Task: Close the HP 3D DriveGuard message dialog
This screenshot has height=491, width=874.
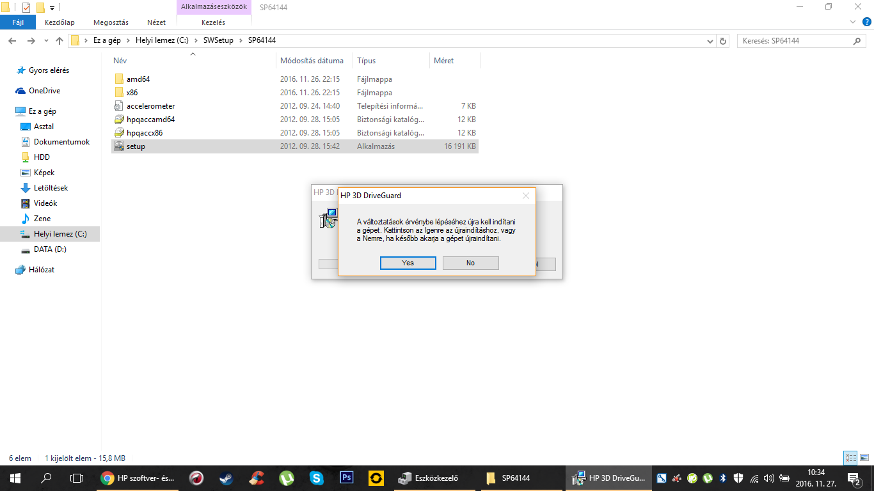Action: point(526,196)
